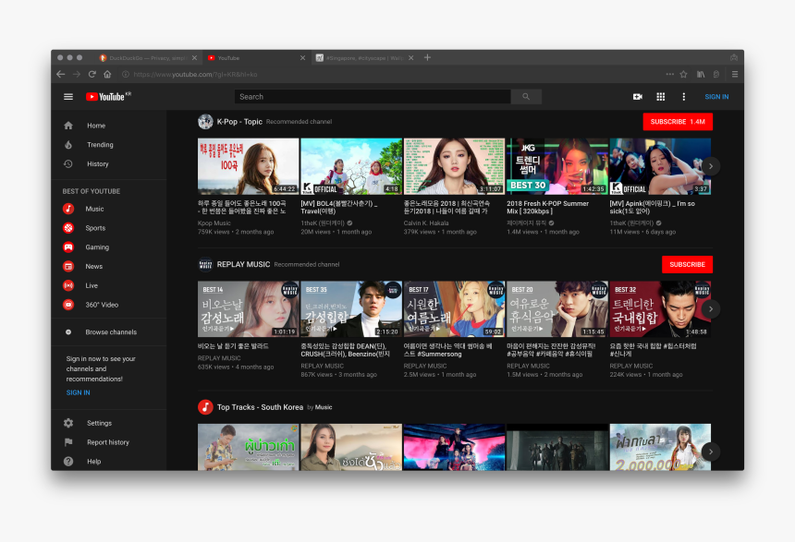Open K-Pop - Topic channel title
795x542 pixels.
[x=239, y=122]
